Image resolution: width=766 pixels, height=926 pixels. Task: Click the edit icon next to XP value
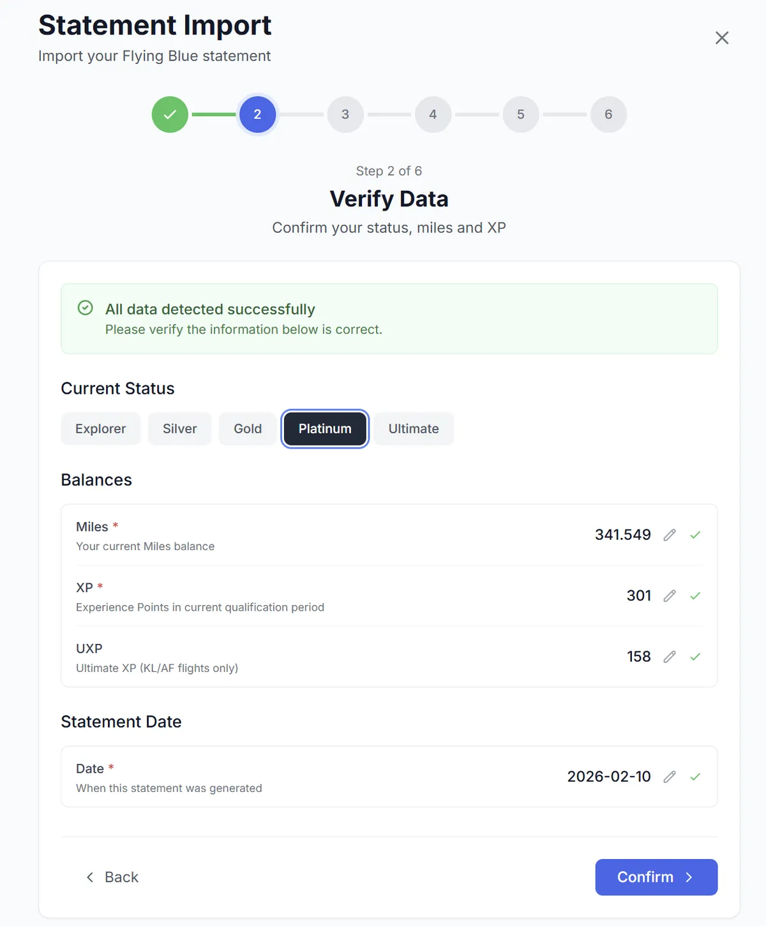(670, 596)
